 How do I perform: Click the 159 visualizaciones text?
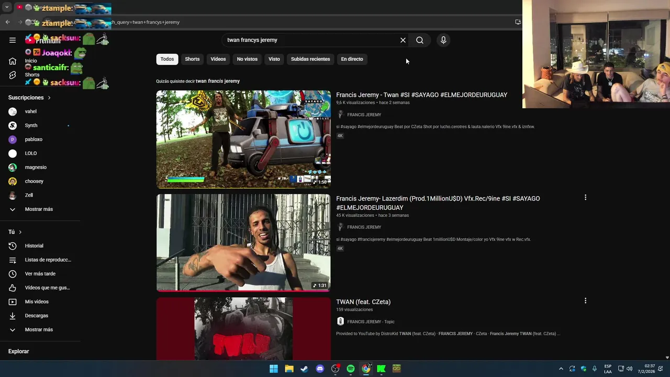click(x=354, y=309)
